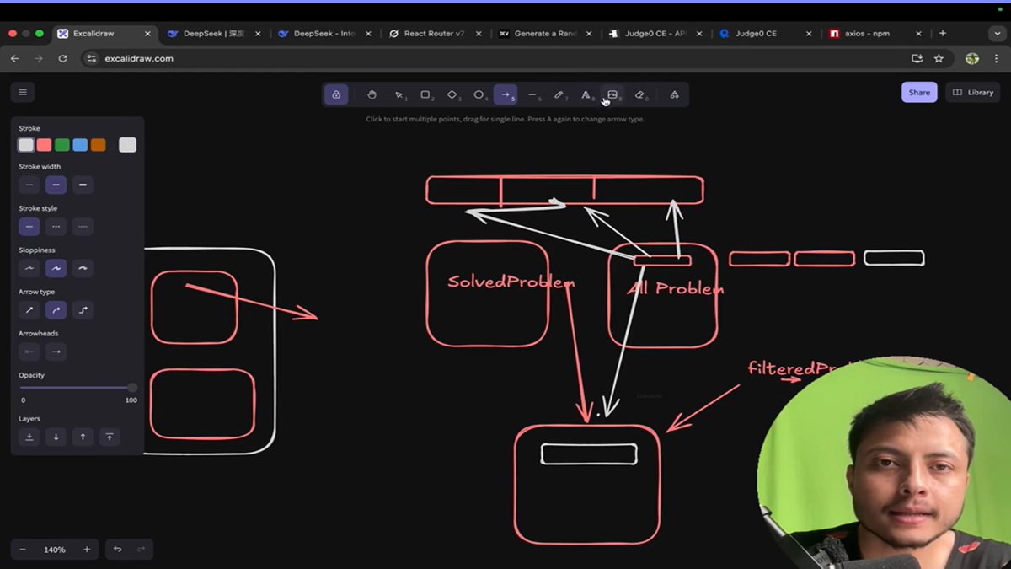
Task: Choose curved arrow type
Action: click(56, 310)
